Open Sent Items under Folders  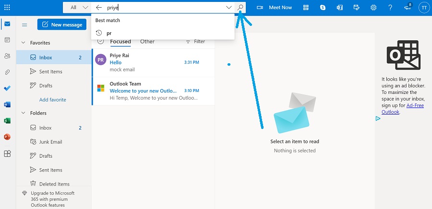pyautogui.click(x=54, y=170)
